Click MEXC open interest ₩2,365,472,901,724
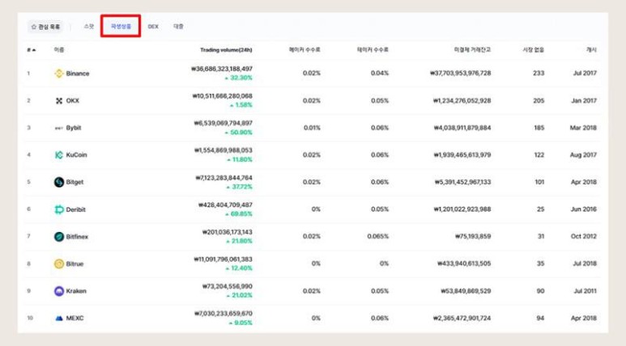 click(x=462, y=318)
